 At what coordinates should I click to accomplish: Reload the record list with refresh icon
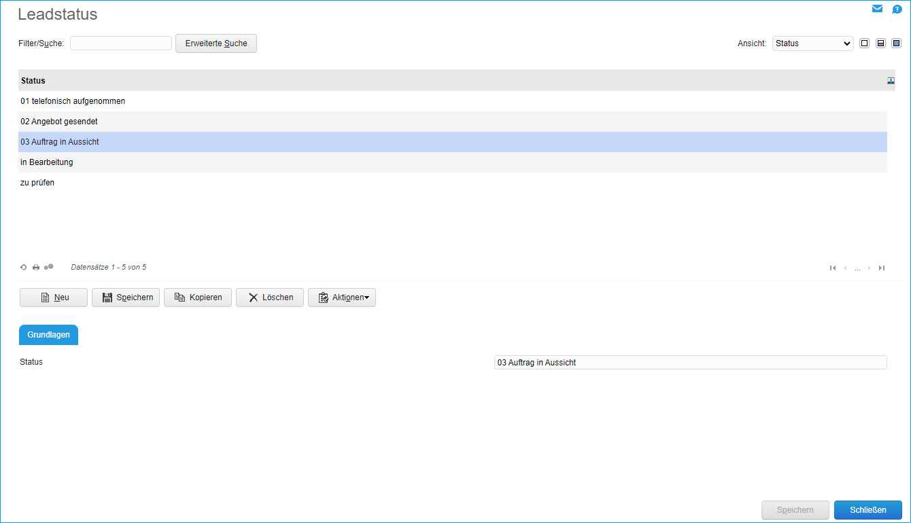tap(23, 267)
